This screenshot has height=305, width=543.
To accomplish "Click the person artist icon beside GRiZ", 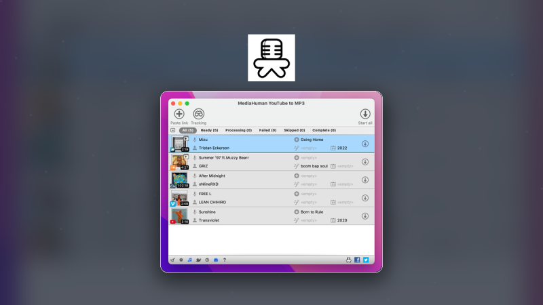I will pos(195,166).
